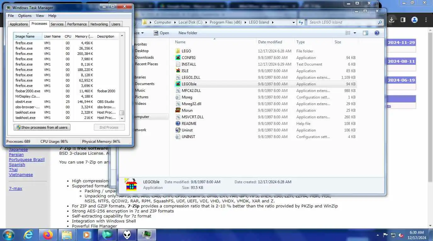Click Show processes from all users button

pos(42,127)
